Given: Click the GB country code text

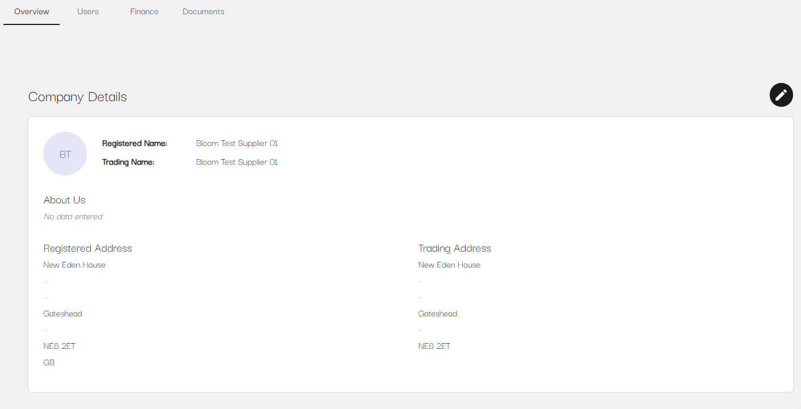Looking at the screenshot, I should (x=49, y=362).
